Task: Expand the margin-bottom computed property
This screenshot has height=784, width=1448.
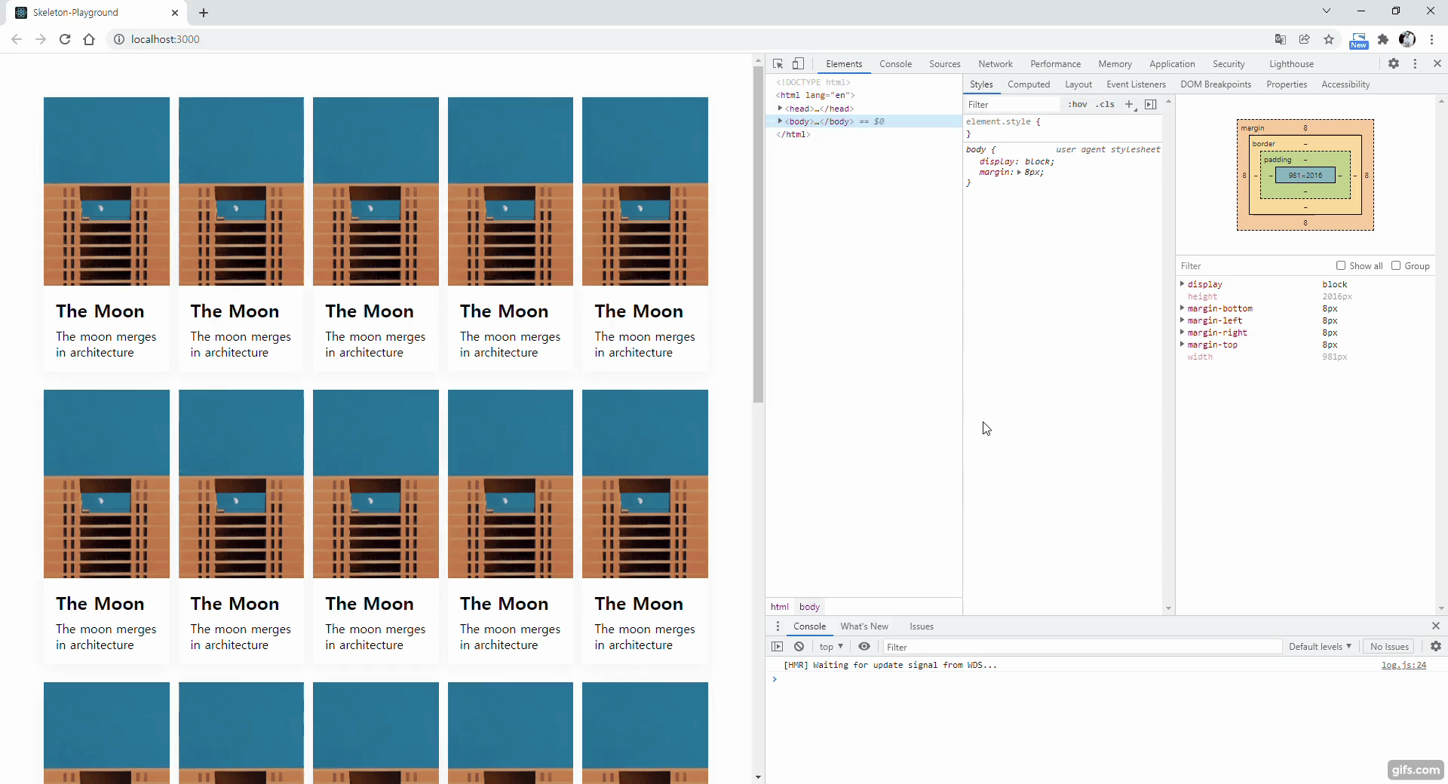Action: tap(1182, 308)
